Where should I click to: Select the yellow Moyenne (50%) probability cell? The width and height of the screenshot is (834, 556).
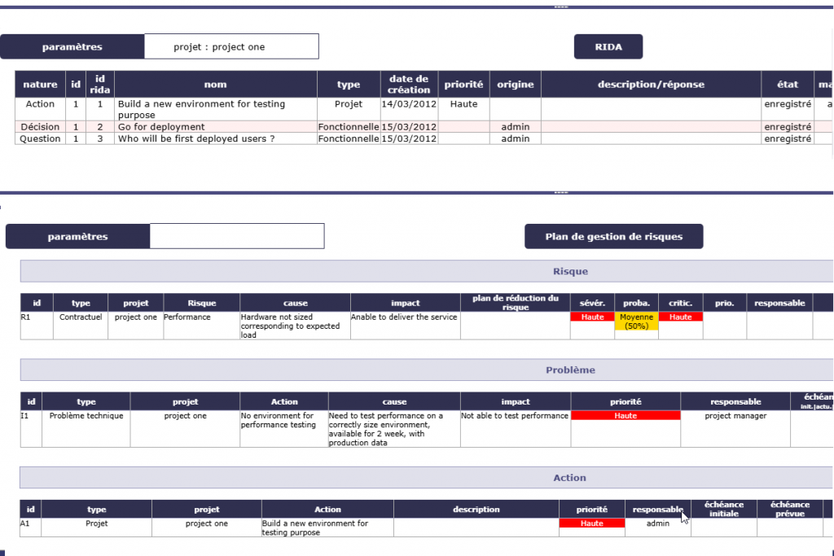tap(637, 321)
